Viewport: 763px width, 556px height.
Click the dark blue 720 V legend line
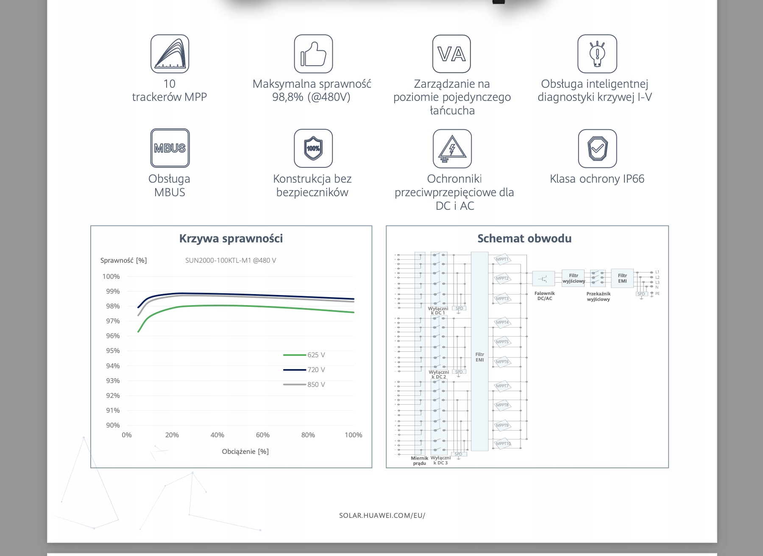point(295,370)
